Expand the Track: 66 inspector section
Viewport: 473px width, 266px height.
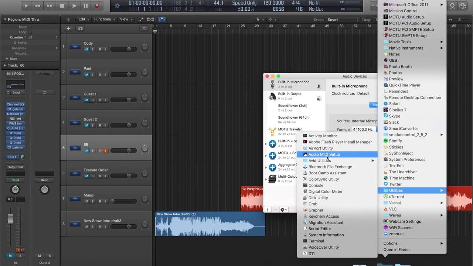[x=5, y=65]
